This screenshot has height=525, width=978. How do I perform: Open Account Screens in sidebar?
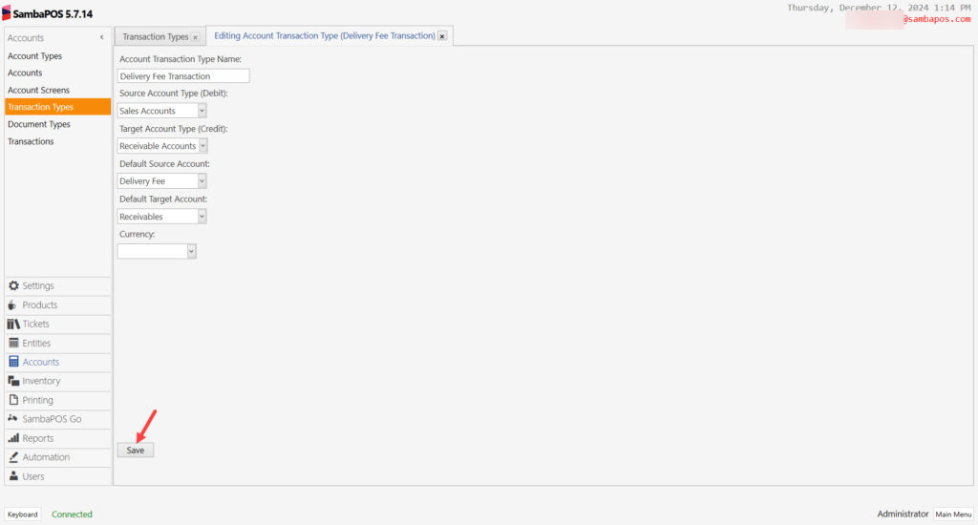(x=38, y=90)
